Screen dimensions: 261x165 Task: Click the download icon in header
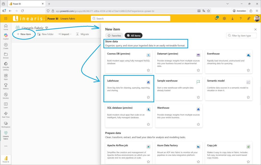click(232, 19)
